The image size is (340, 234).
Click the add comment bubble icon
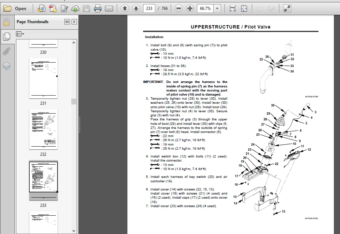pos(260,9)
